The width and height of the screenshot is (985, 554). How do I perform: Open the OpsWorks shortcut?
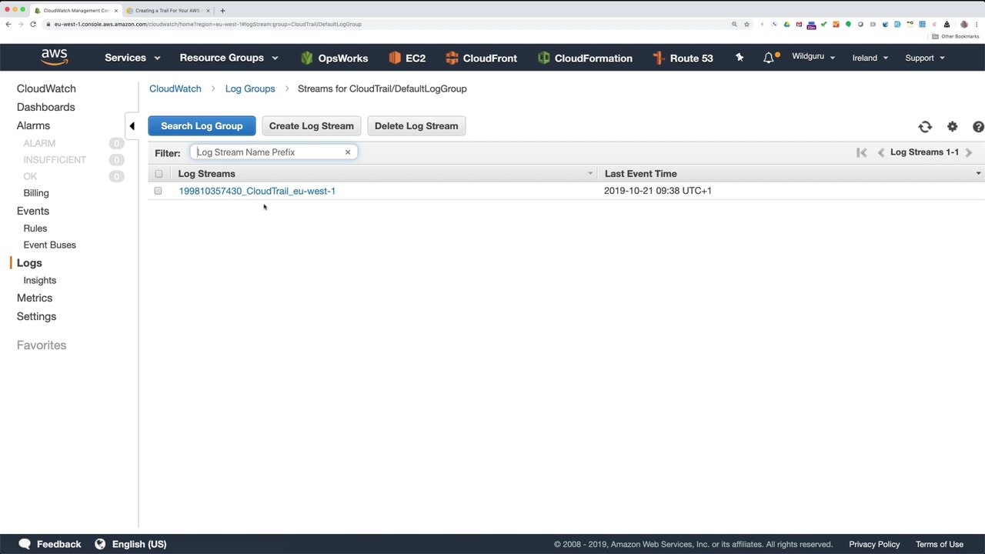point(334,58)
